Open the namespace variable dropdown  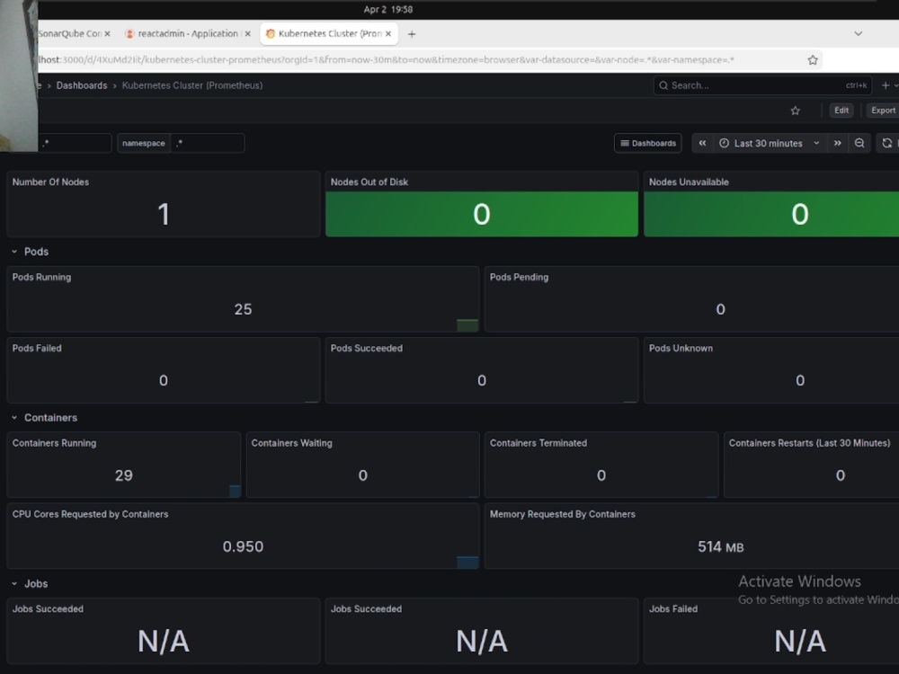pos(208,143)
